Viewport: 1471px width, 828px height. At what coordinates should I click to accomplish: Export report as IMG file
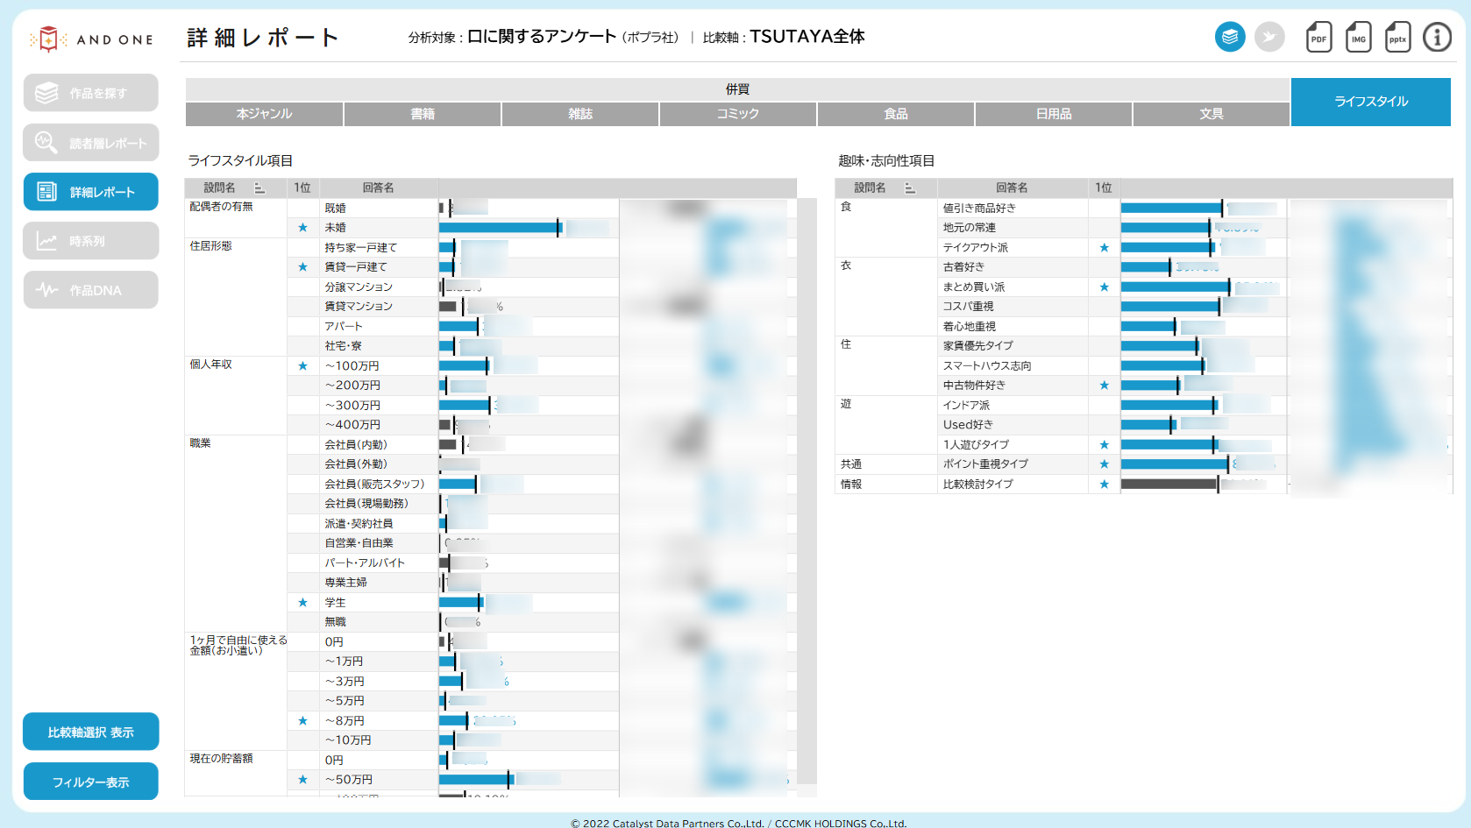1358,37
